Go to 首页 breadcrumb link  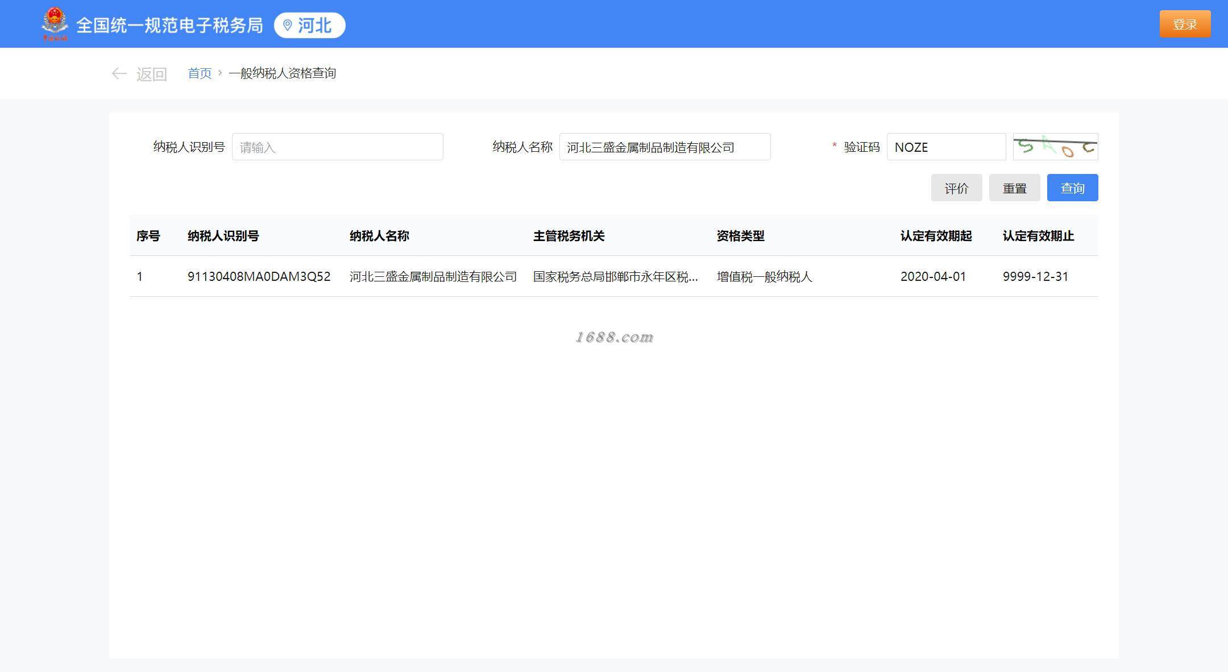click(x=200, y=73)
